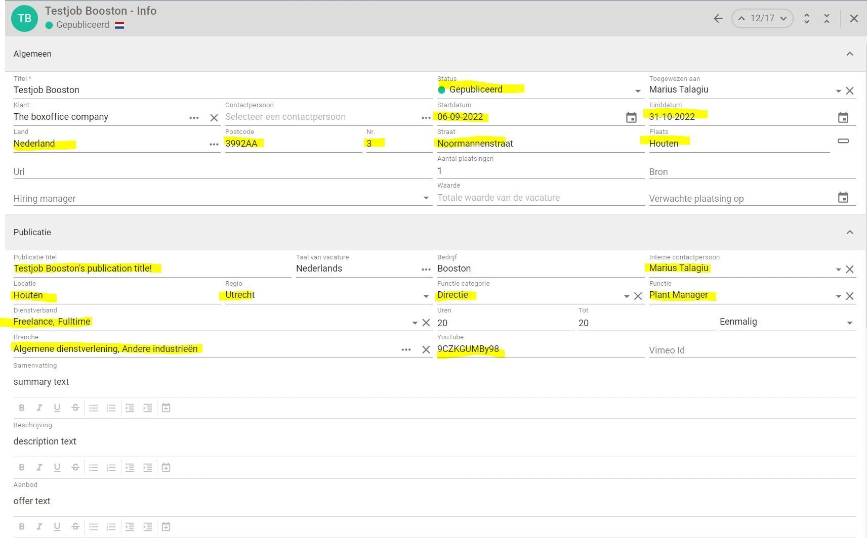This screenshot has height=538, width=867.
Task: Toggle bold in Samenvatting editor toolbar
Action: 22,408
